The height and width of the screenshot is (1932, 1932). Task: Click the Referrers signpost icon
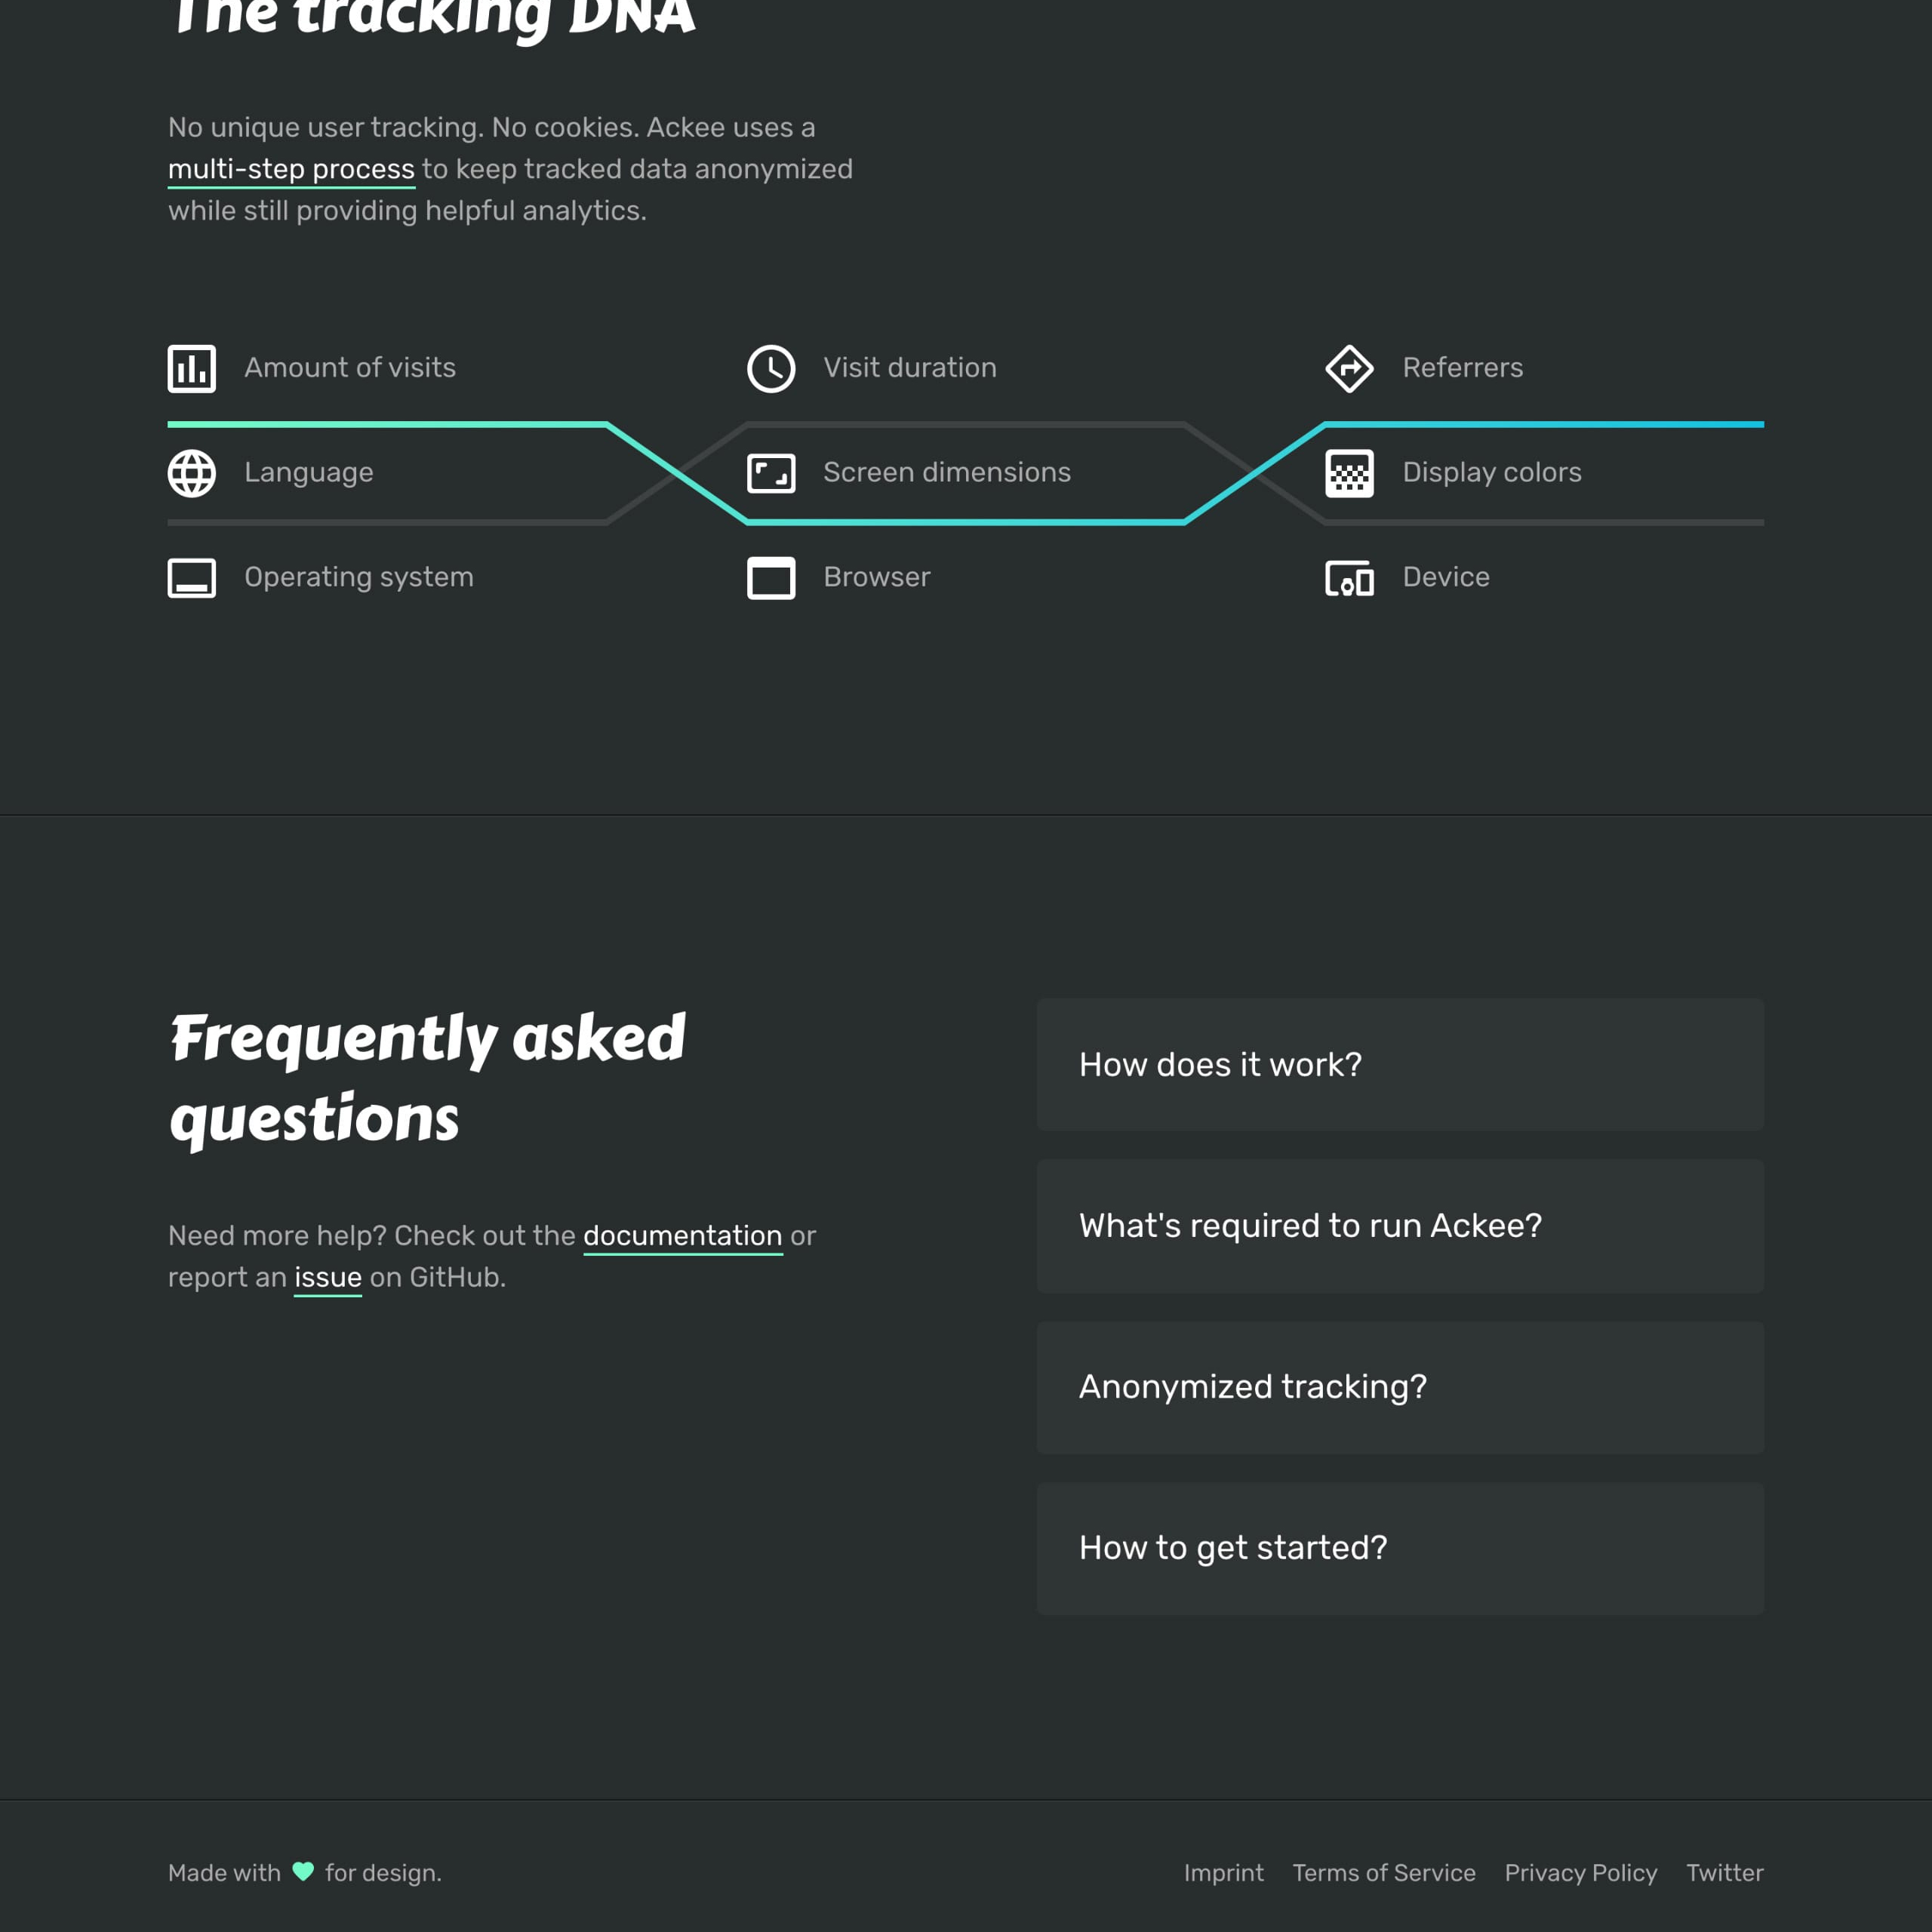point(1349,368)
